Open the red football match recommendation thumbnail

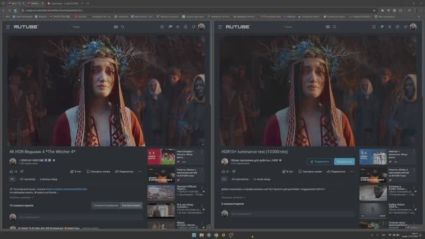(x=161, y=157)
